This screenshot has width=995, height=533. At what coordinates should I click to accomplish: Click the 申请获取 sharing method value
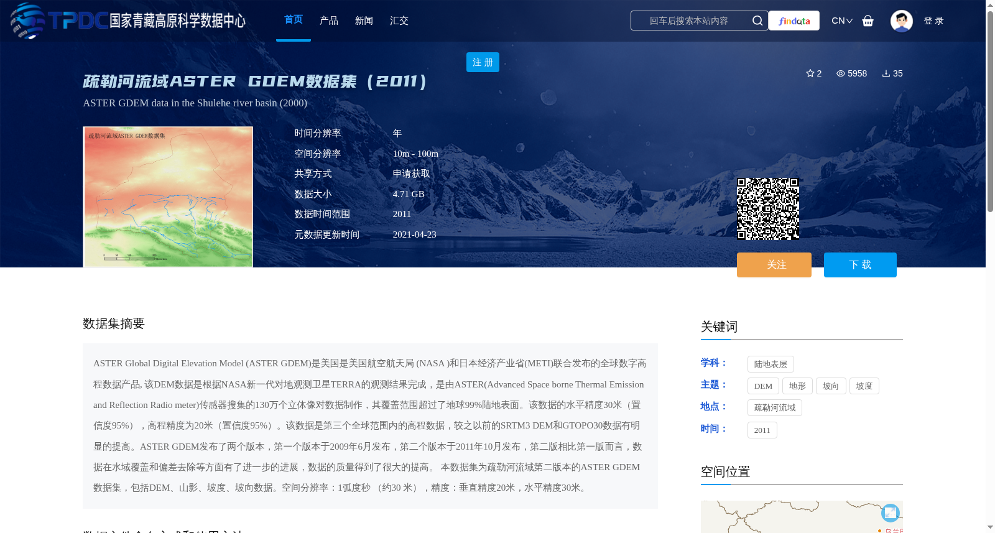pyautogui.click(x=411, y=174)
